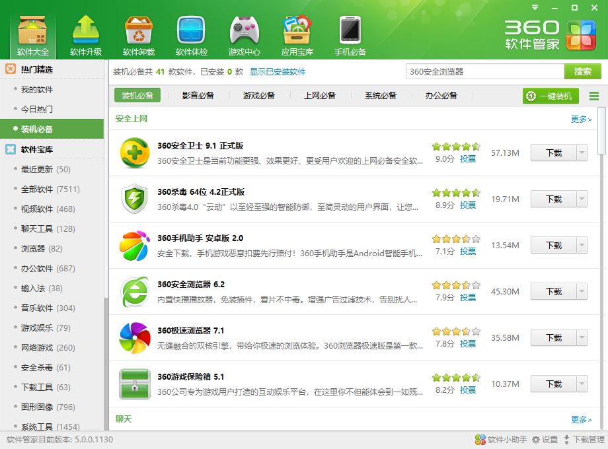Expand download options for 360安全卫士

[582, 153]
